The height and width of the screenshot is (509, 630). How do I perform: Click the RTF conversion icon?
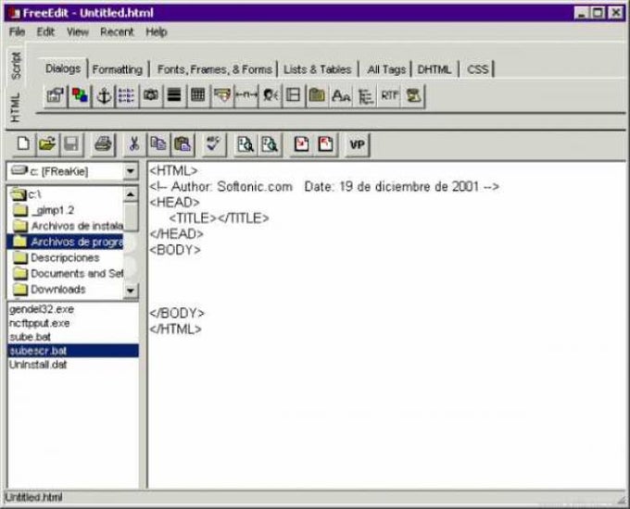(x=389, y=96)
